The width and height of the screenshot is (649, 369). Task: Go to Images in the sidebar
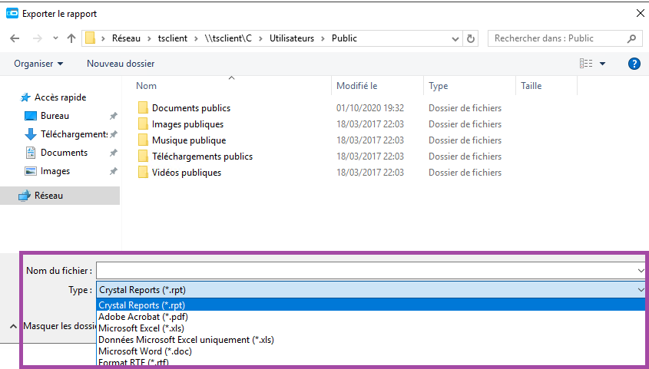pos(55,171)
